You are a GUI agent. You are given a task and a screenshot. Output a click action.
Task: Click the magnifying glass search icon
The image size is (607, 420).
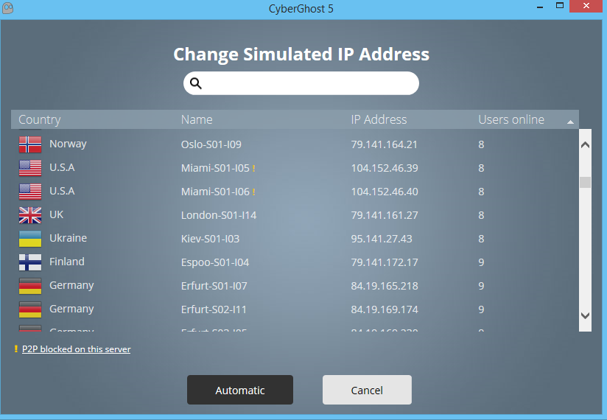coord(196,83)
